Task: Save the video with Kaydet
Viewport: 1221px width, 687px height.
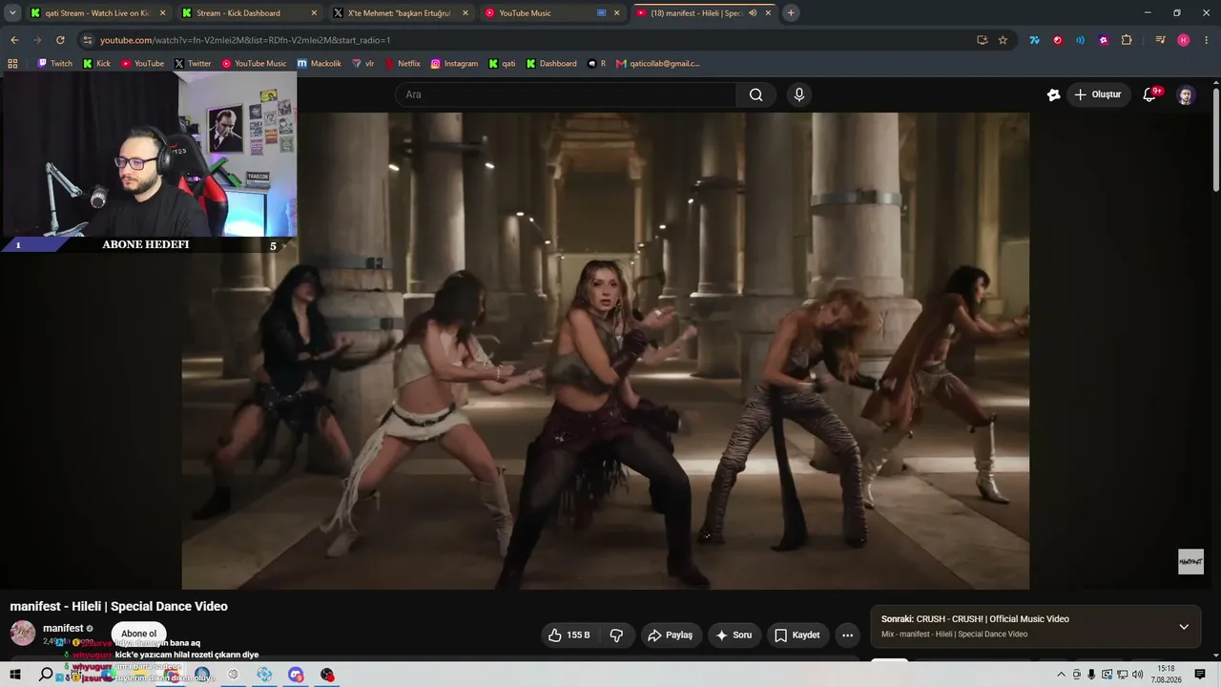Action: 797,635
